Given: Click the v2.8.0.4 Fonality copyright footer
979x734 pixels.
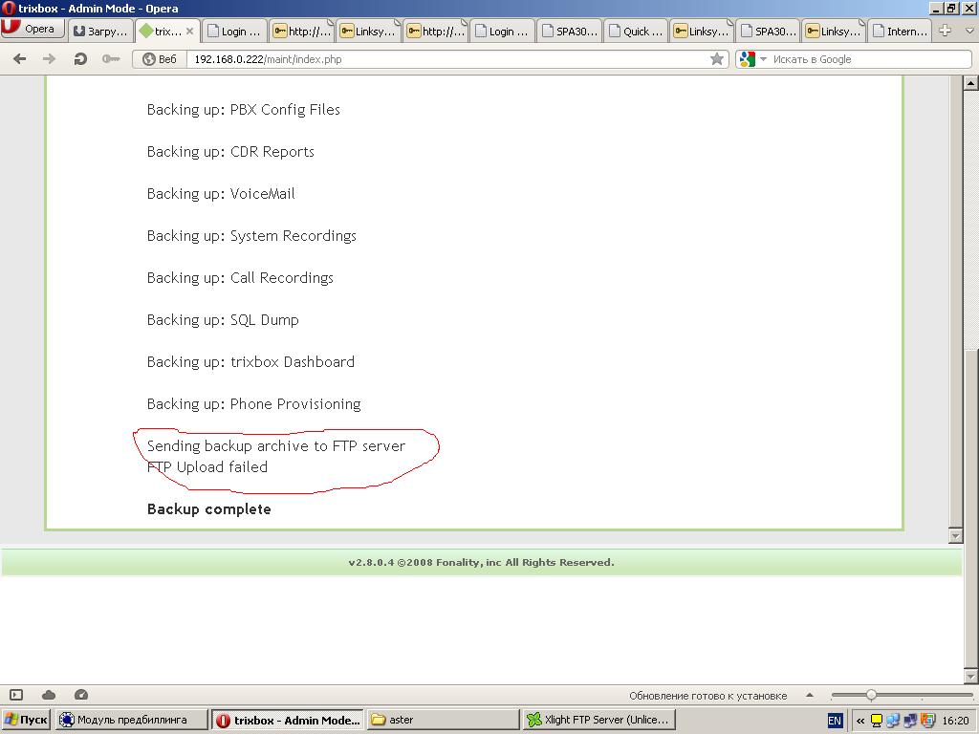Looking at the screenshot, I should [x=482, y=562].
